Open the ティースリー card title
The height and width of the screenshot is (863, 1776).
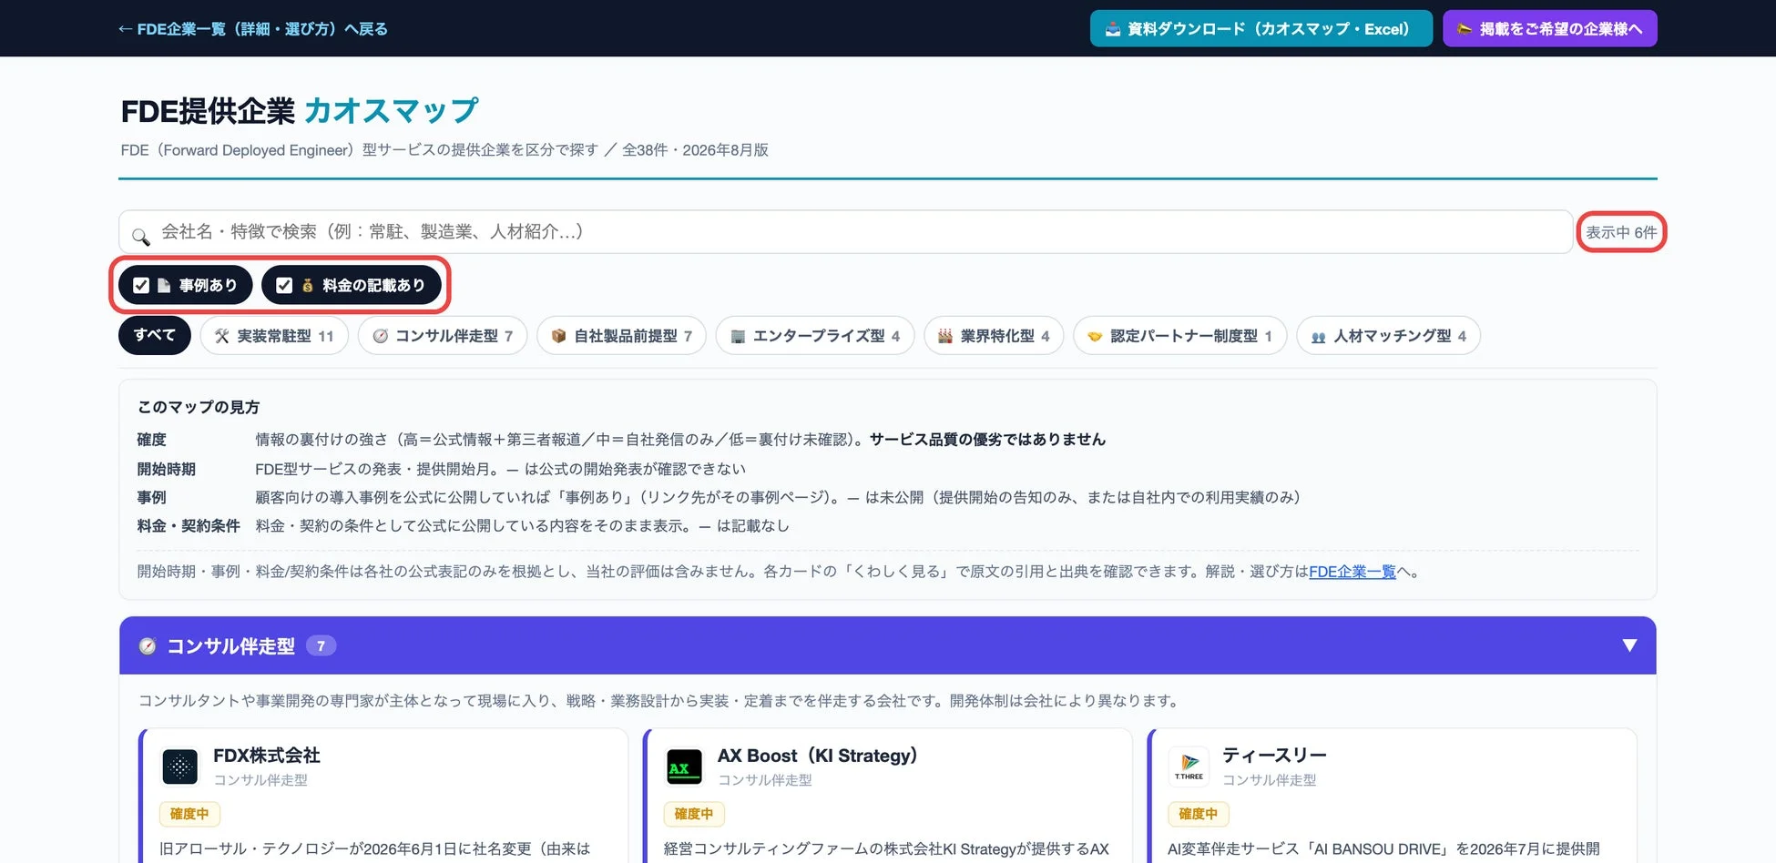point(1274,756)
